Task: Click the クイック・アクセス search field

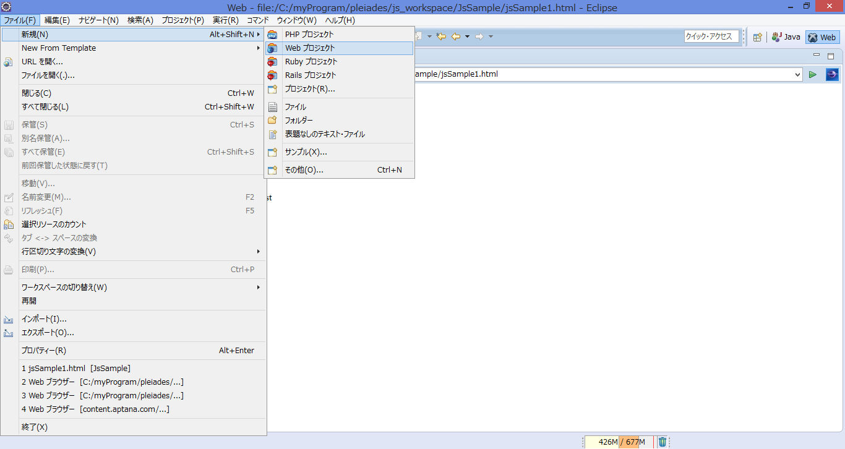Action: coord(712,36)
